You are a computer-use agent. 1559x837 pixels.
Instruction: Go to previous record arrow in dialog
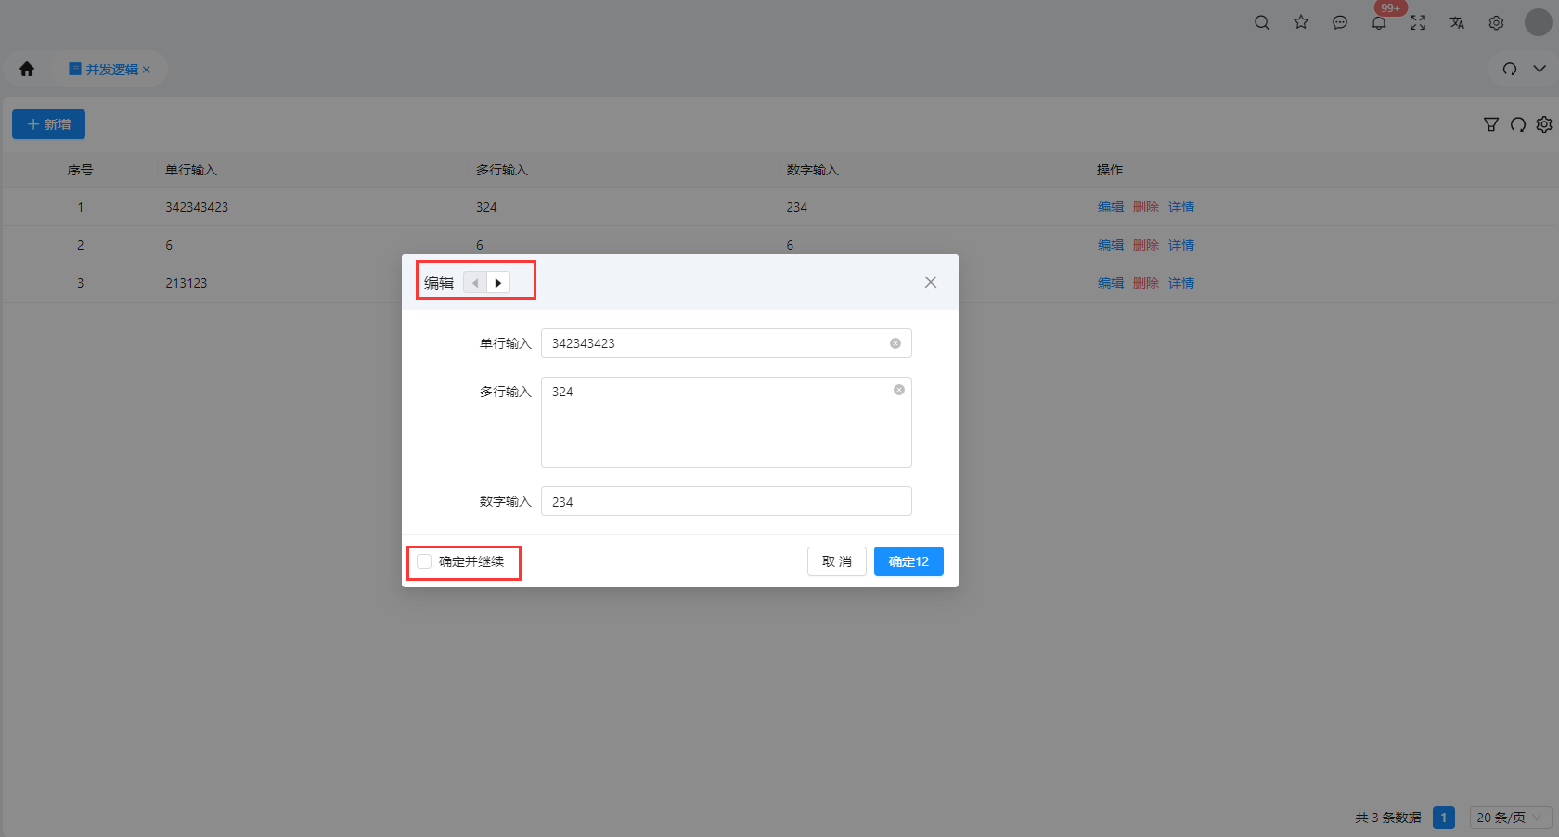(x=475, y=283)
